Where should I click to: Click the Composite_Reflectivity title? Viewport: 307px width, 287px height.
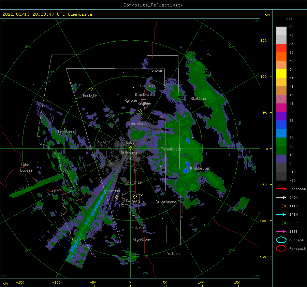(x=153, y=5)
